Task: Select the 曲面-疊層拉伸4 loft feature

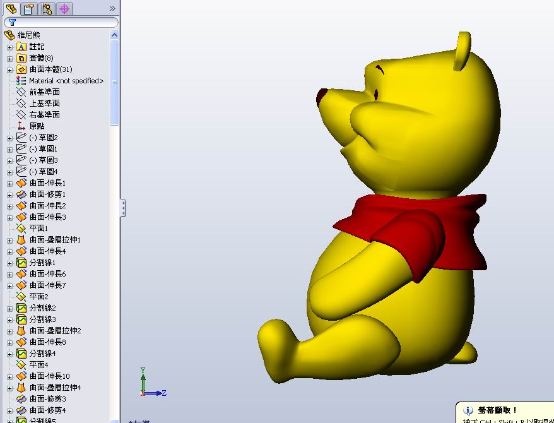Action: tap(55, 388)
